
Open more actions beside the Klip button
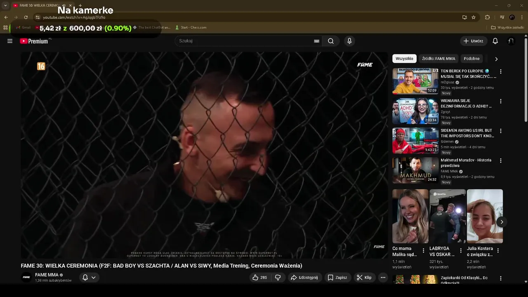point(383,278)
